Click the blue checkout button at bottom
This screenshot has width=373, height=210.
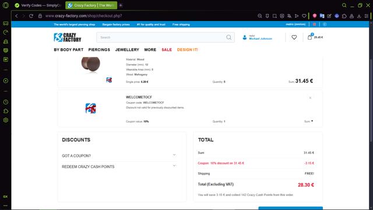point(290,208)
